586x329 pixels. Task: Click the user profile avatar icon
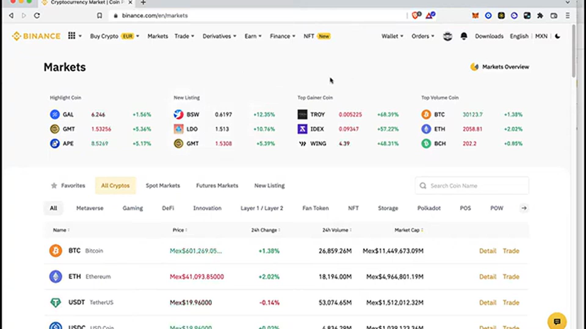pos(447,36)
